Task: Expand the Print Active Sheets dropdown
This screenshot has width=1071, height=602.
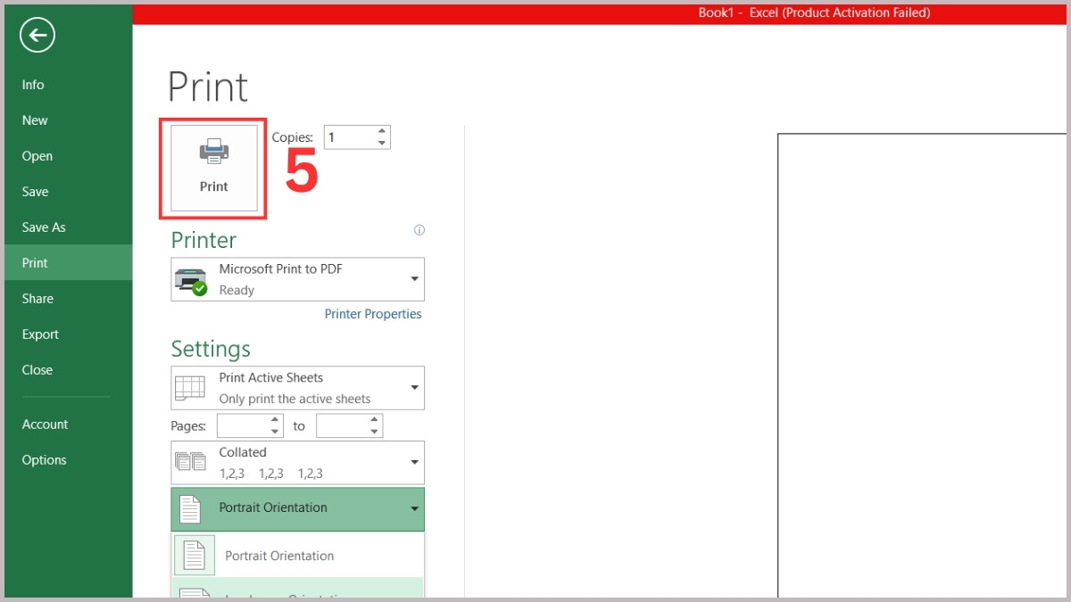Action: pos(413,387)
